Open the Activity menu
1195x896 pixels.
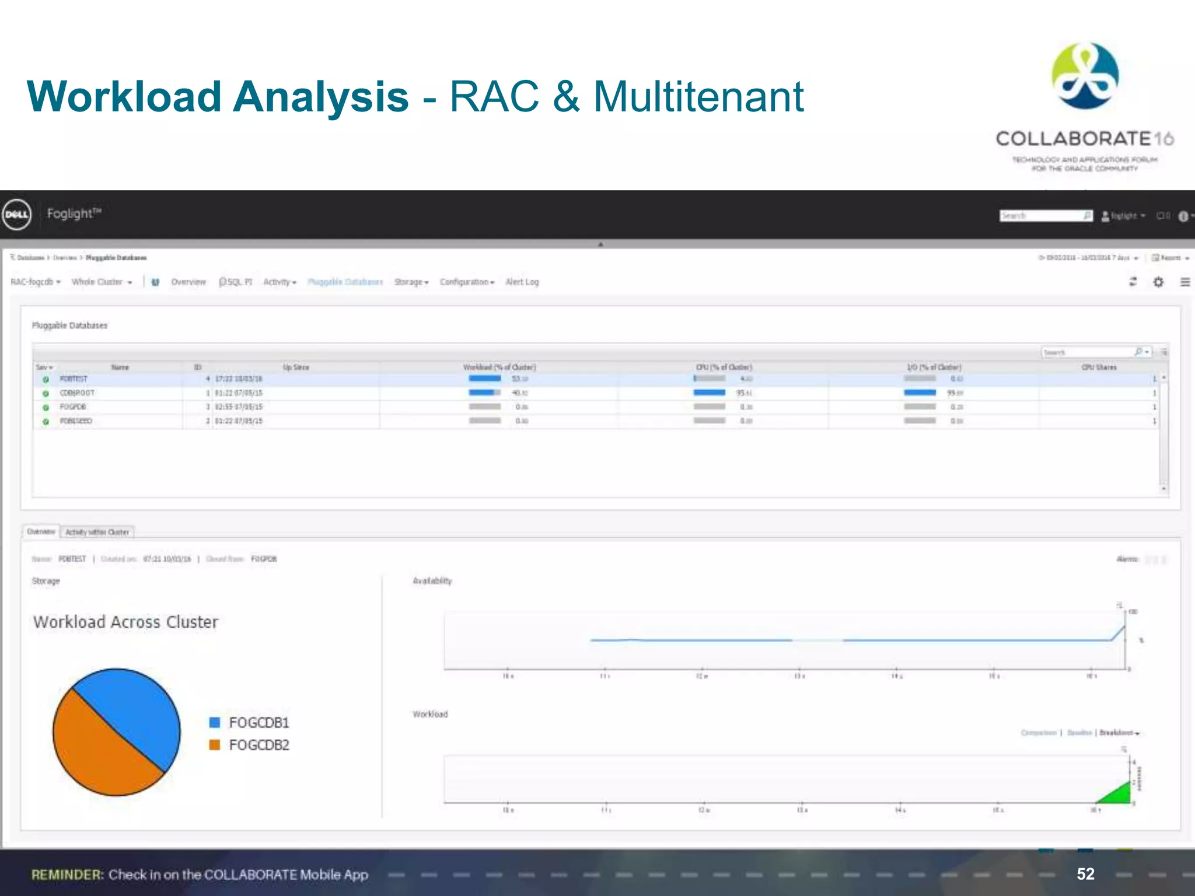click(280, 282)
